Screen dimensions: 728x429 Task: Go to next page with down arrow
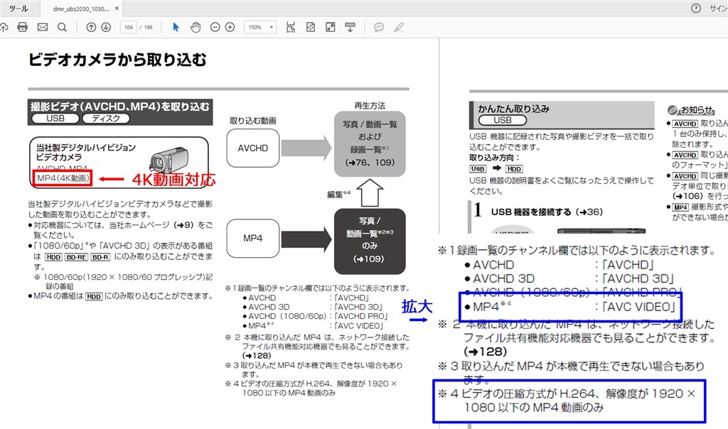pyautogui.click(x=105, y=27)
